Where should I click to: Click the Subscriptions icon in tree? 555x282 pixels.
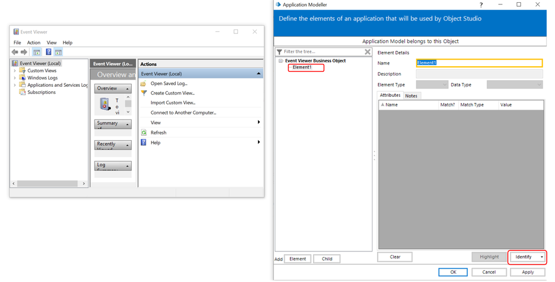tap(22, 92)
